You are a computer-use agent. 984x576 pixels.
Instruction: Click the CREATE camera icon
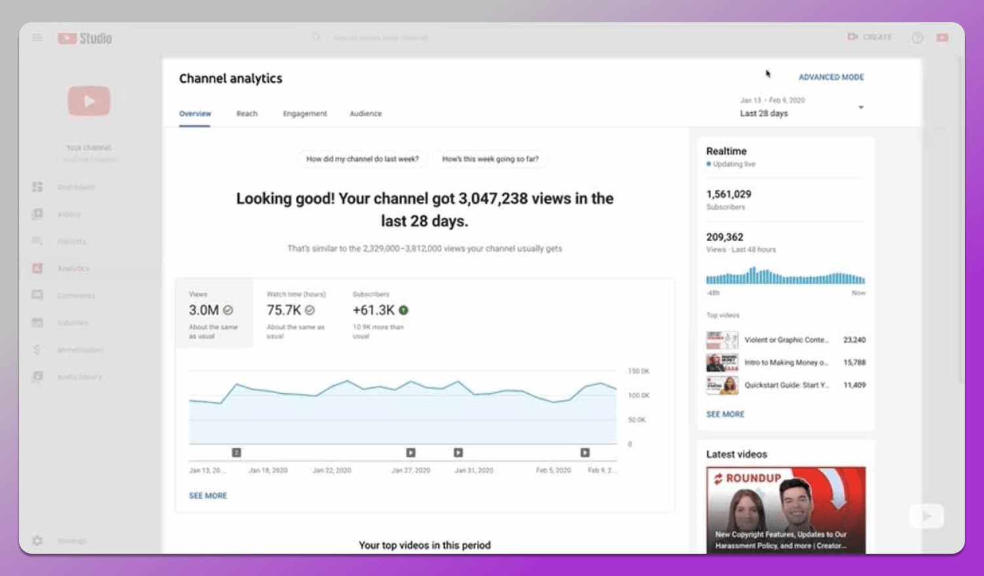coord(851,37)
